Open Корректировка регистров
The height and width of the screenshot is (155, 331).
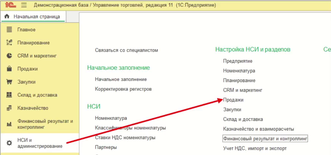(x=123, y=89)
